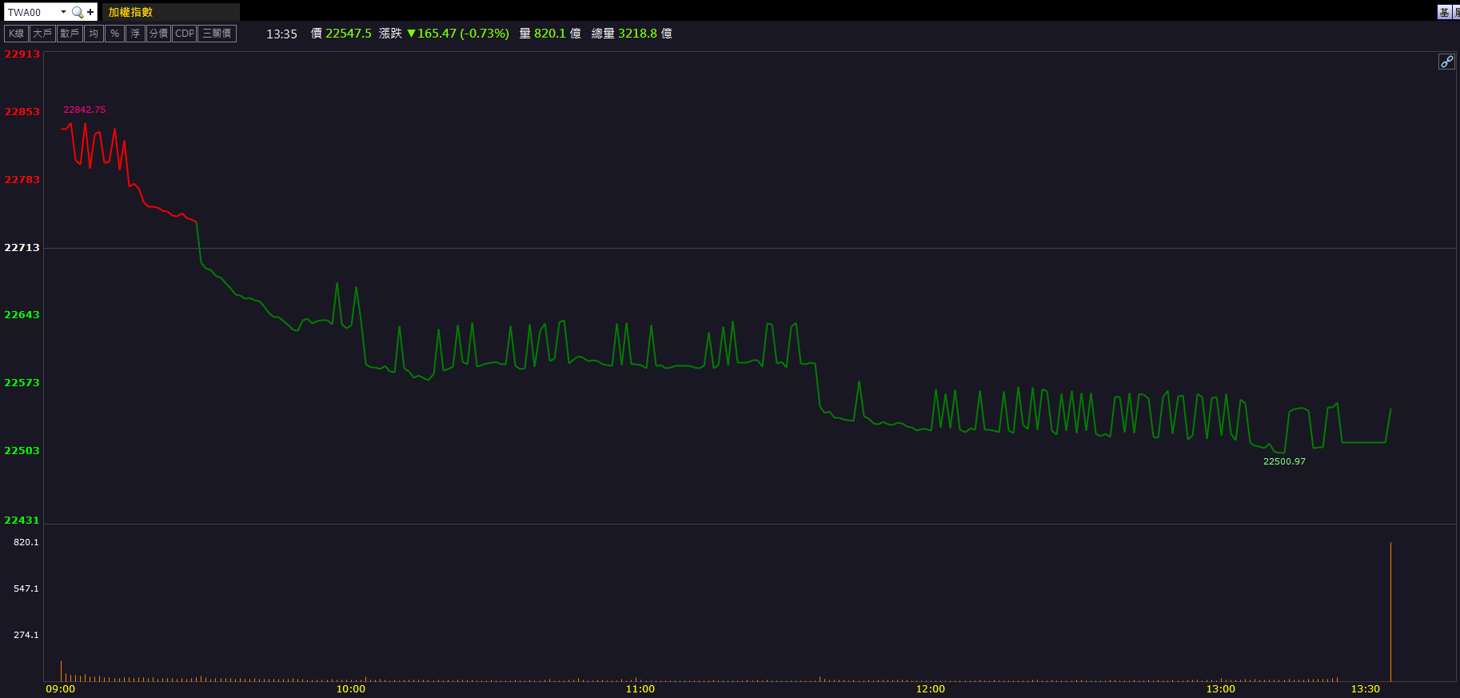
Task: Click the 09:00 time axis label
Action: pyautogui.click(x=61, y=689)
